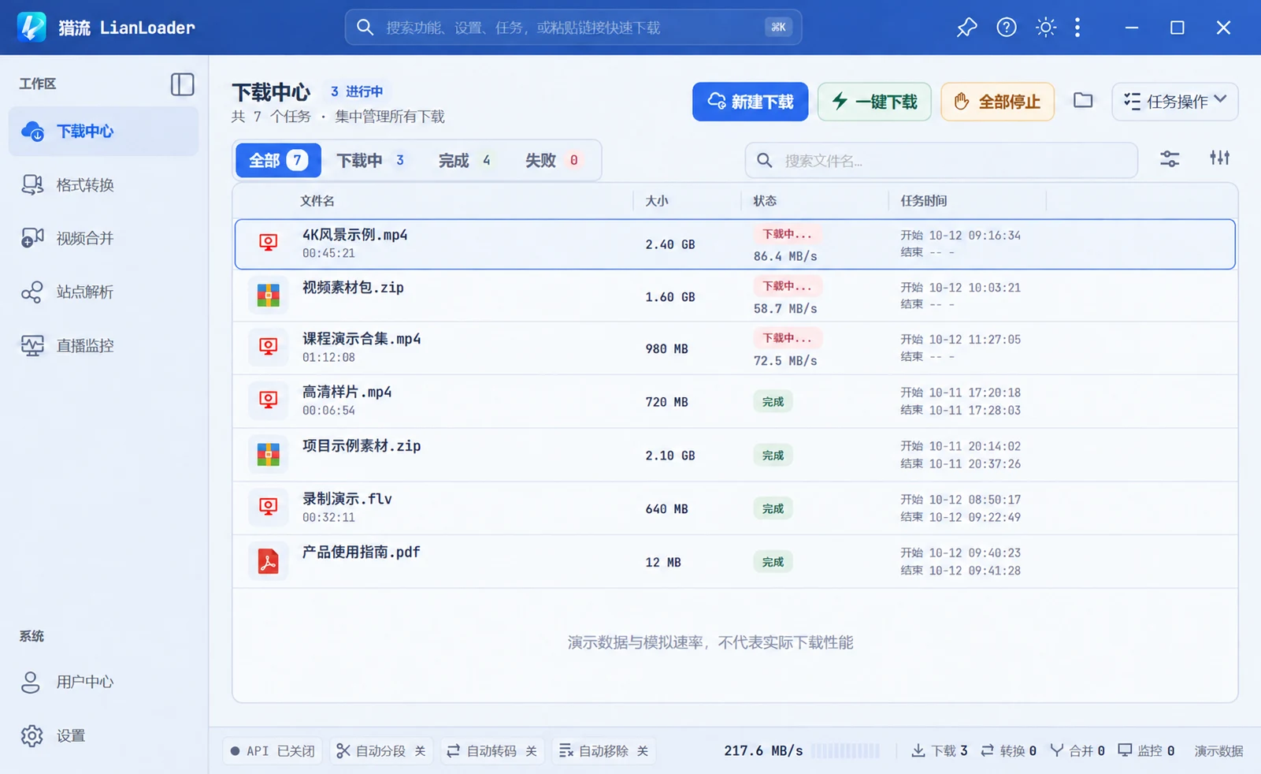Click the video icon of 高清样片.mp4
The height and width of the screenshot is (774, 1261).
coord(268,400)
